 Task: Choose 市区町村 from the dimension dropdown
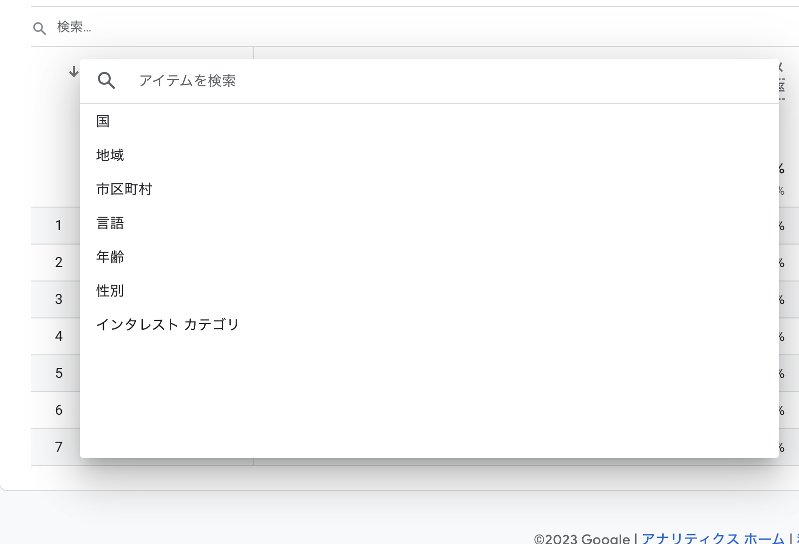[124, 189]
